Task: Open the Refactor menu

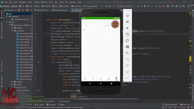Action: pos(44,2)
